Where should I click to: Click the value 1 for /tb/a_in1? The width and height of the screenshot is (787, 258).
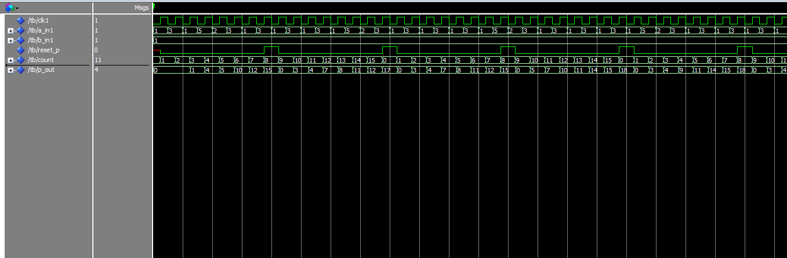[96, 30]
